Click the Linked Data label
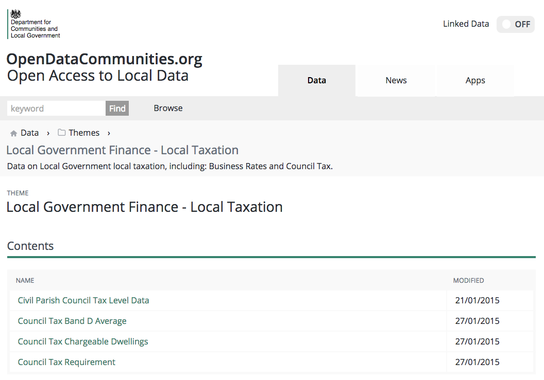 [466, 24]
